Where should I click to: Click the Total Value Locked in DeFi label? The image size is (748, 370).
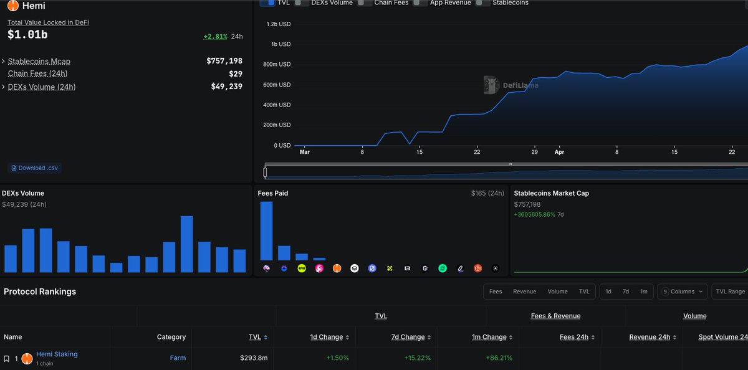click(x=48, y=22)
